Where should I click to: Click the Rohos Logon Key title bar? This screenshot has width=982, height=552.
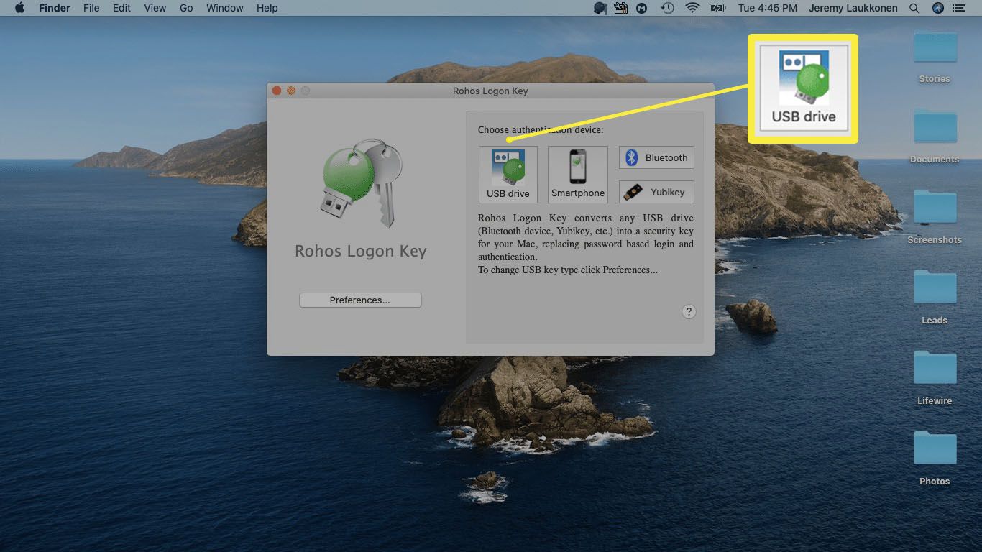pos(490,91)
